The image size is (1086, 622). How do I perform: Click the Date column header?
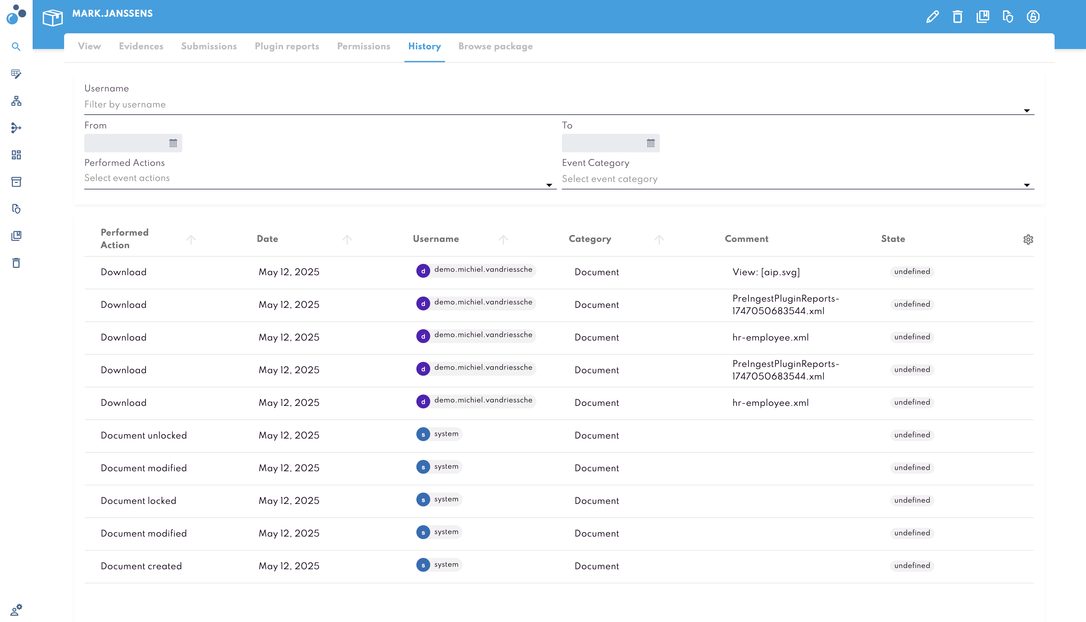[267, 239]
